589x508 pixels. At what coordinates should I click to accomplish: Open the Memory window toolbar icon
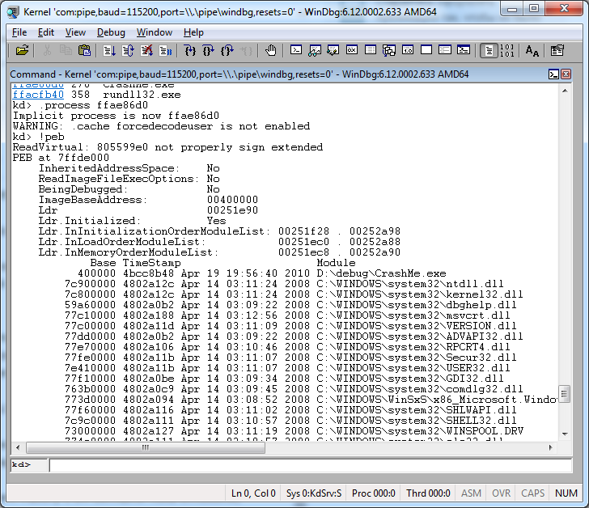point(371,50)
